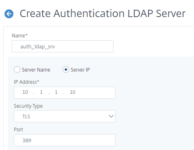
Task: Click the Create Authentication LDAP Server heading
Action: pos(102,13)
